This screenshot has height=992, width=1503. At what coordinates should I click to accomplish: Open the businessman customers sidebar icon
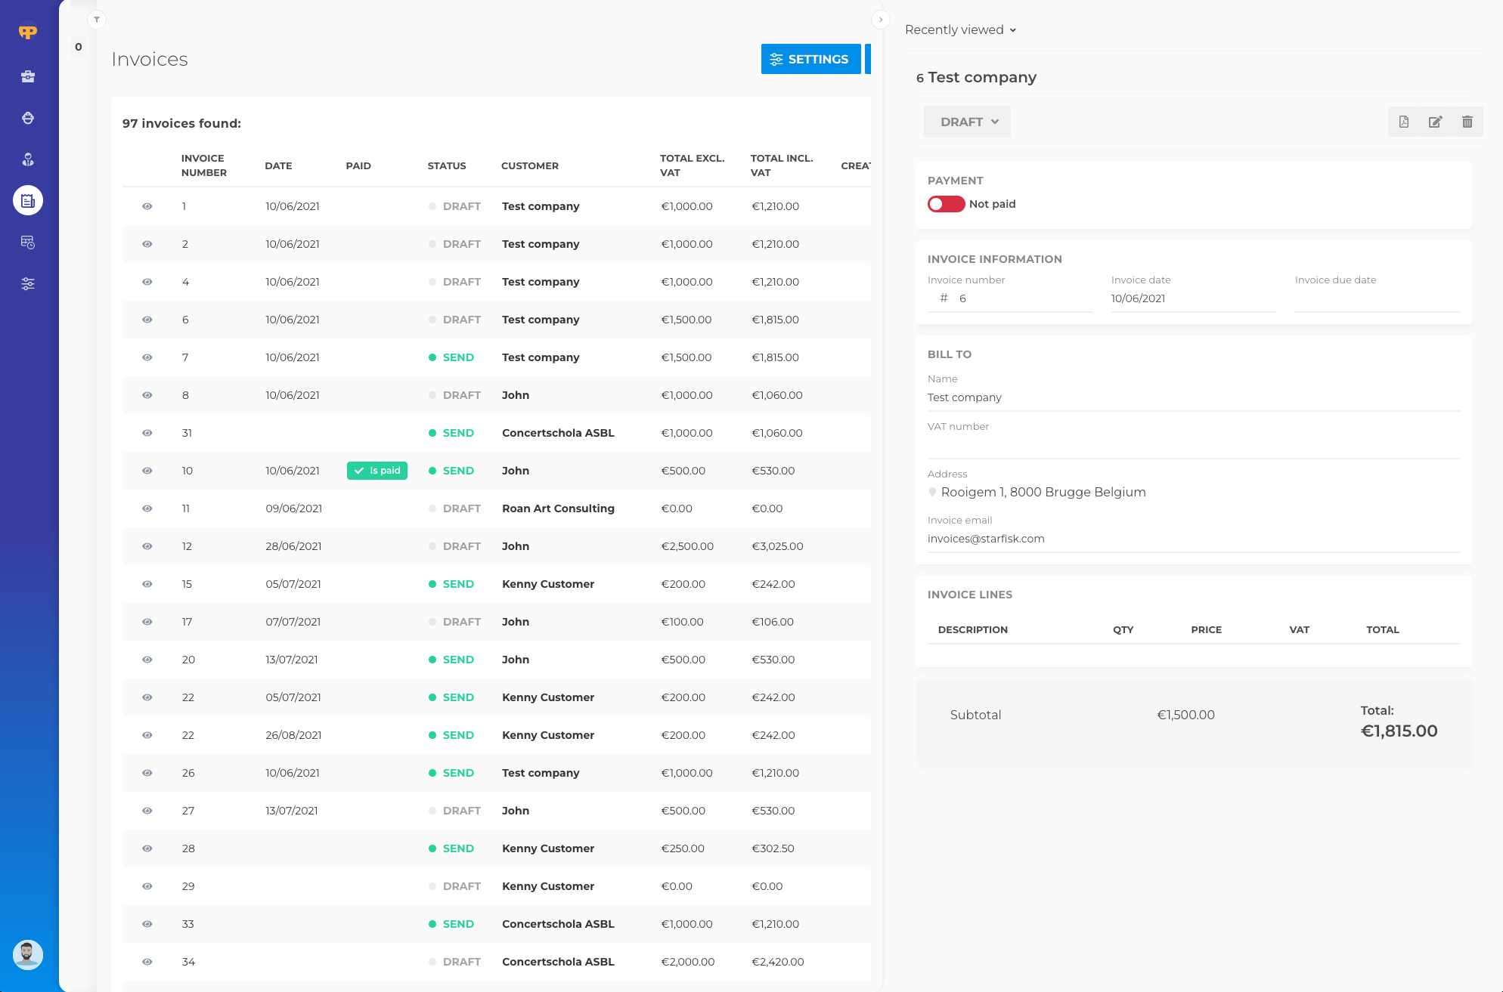point(28,159)
